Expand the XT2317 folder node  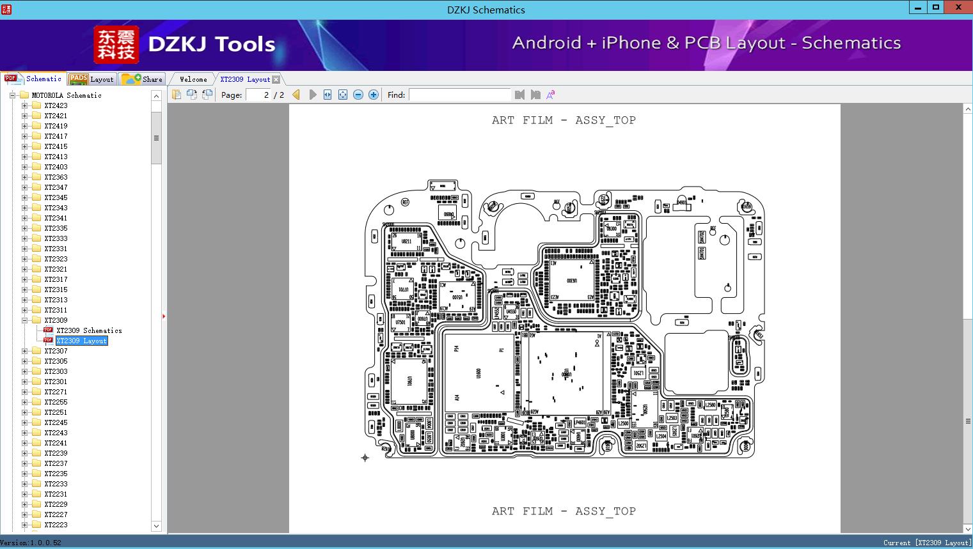[x=24, y=279]
